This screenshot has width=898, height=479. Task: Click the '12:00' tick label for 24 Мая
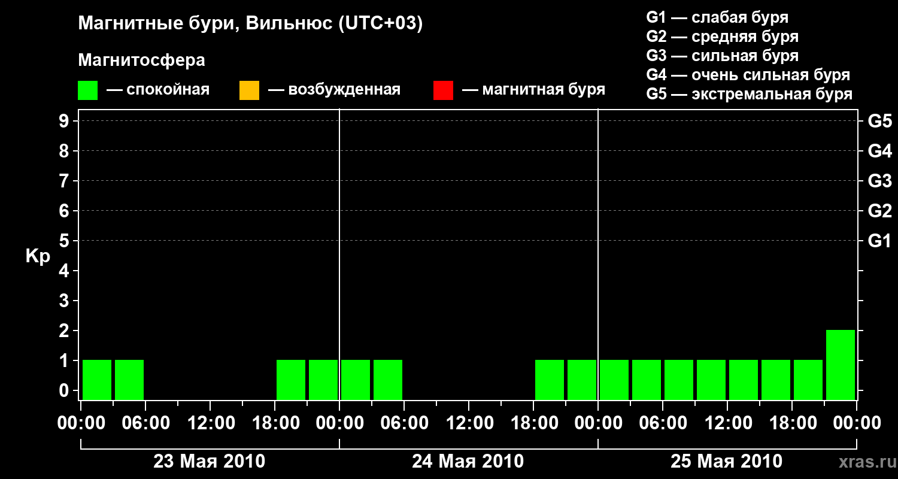point(469,423)
